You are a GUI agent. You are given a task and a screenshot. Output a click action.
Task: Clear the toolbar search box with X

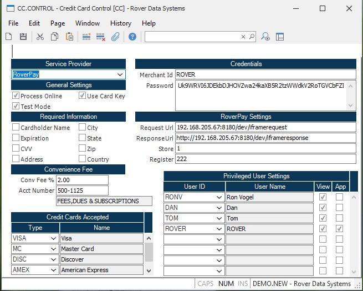[x=243, y=37]
